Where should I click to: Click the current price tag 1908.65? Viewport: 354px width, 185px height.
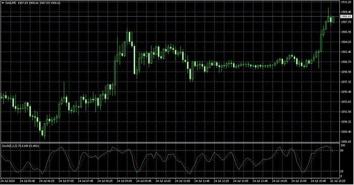click(x=346, y=17)
